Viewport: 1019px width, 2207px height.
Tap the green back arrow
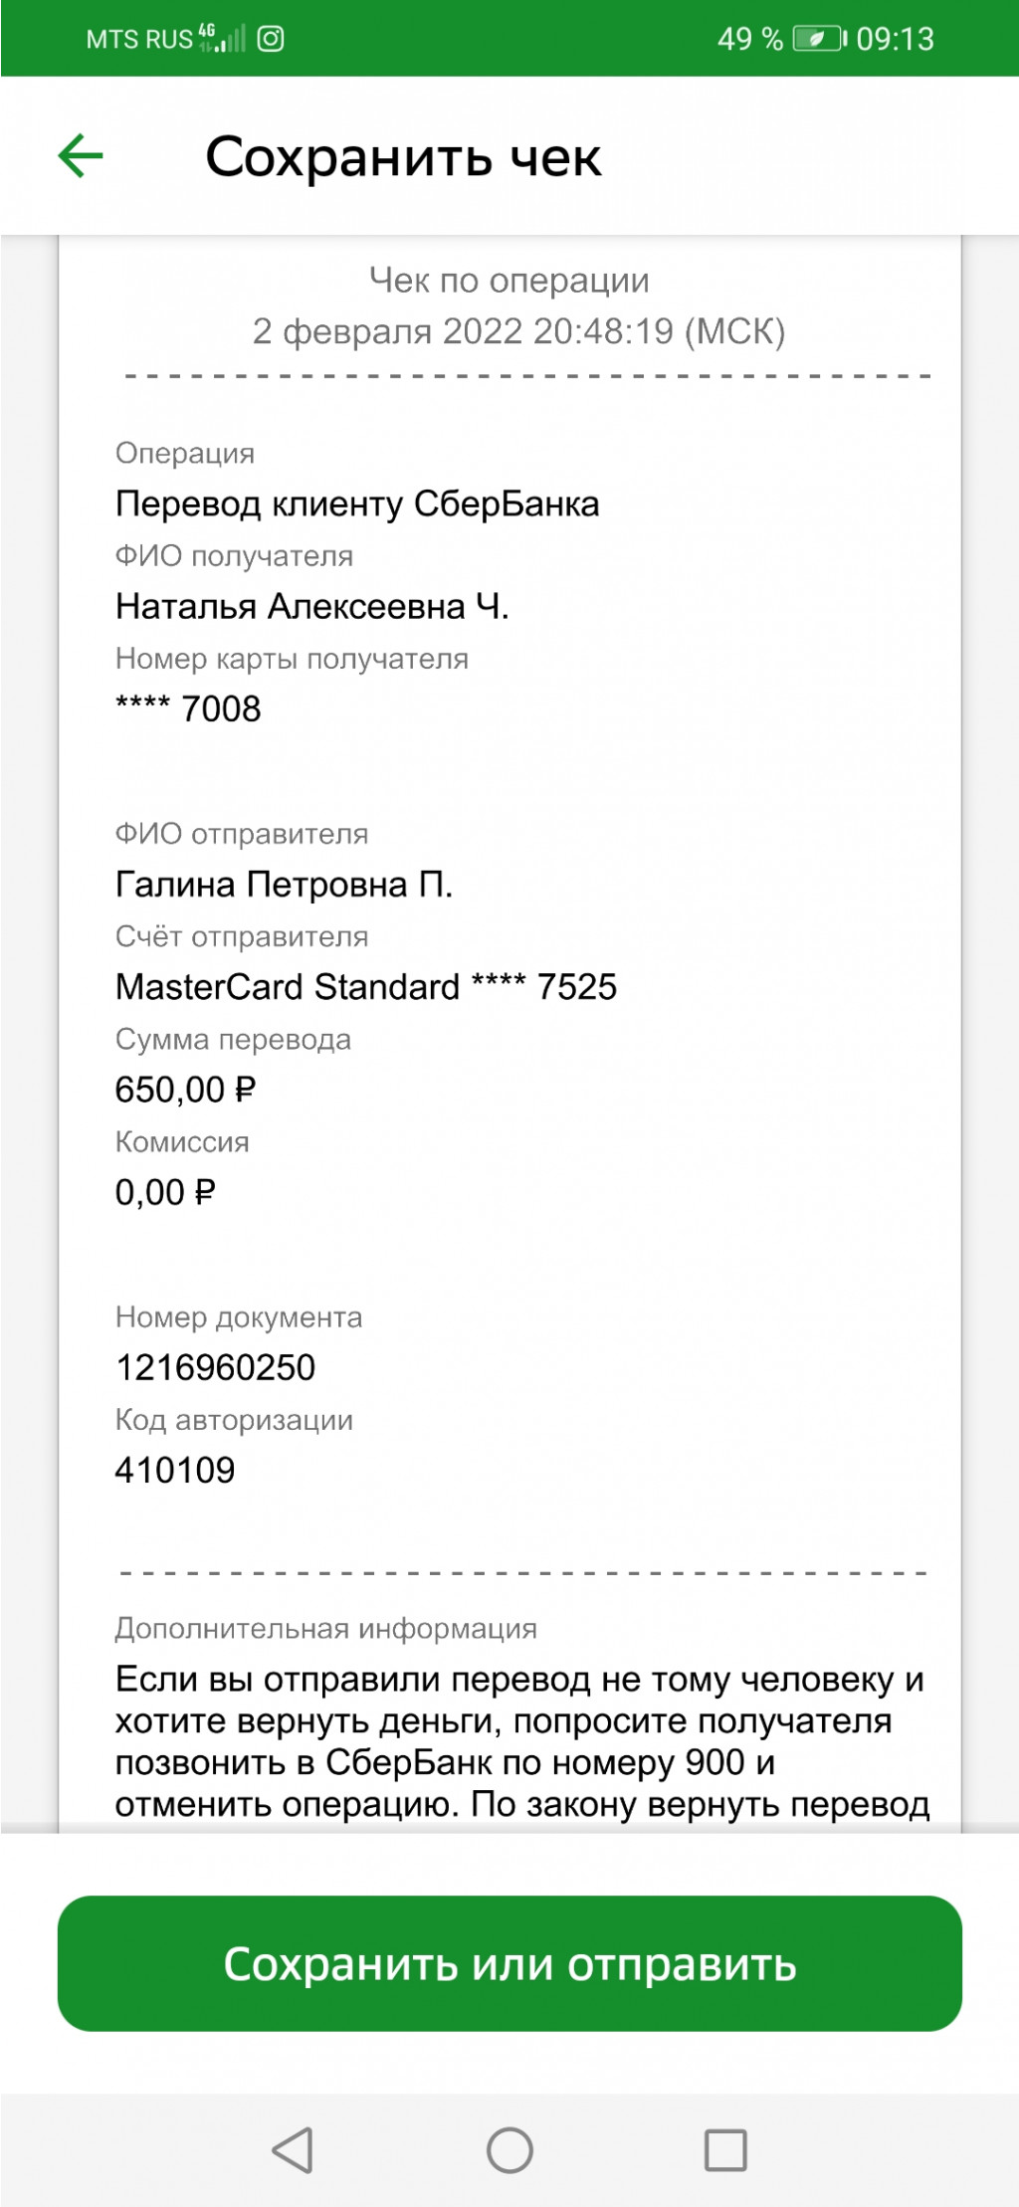tap(81, 156)
